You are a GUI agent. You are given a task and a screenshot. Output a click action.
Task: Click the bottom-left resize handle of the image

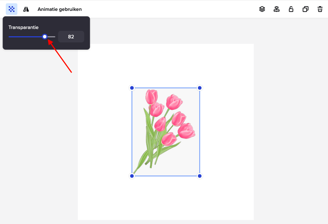[132, 176]
